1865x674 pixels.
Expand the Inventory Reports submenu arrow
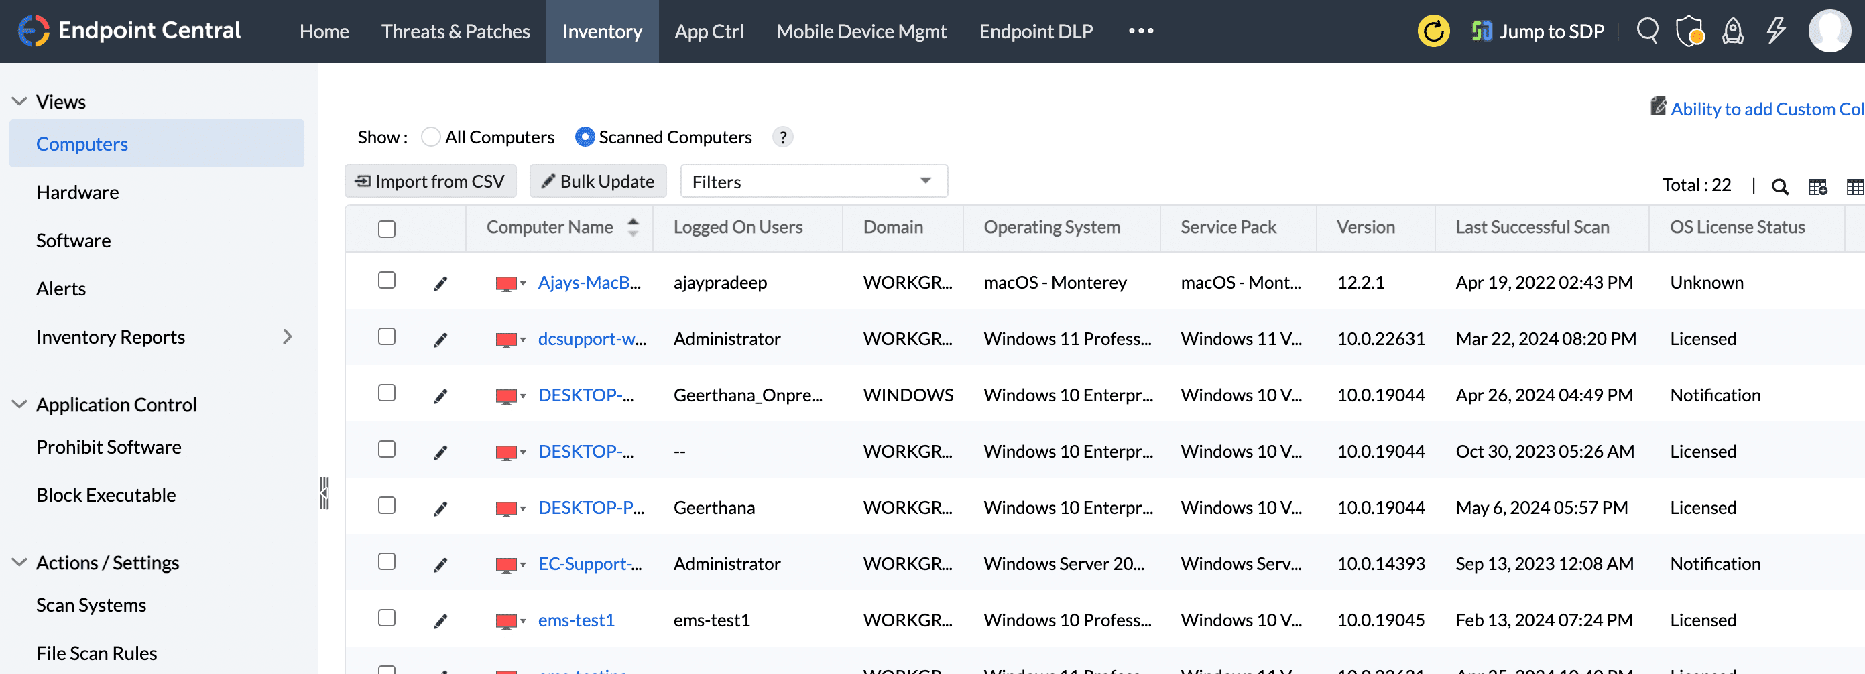pyautogui.click(x=288, y=337)
